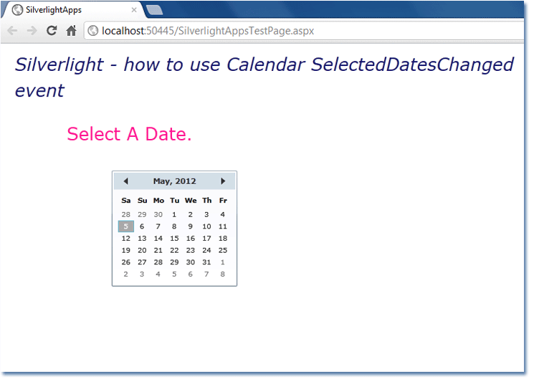This screenshot has height=379, width=534.
Task: Reload the page with refresh icon
Action: pos(52,31)
